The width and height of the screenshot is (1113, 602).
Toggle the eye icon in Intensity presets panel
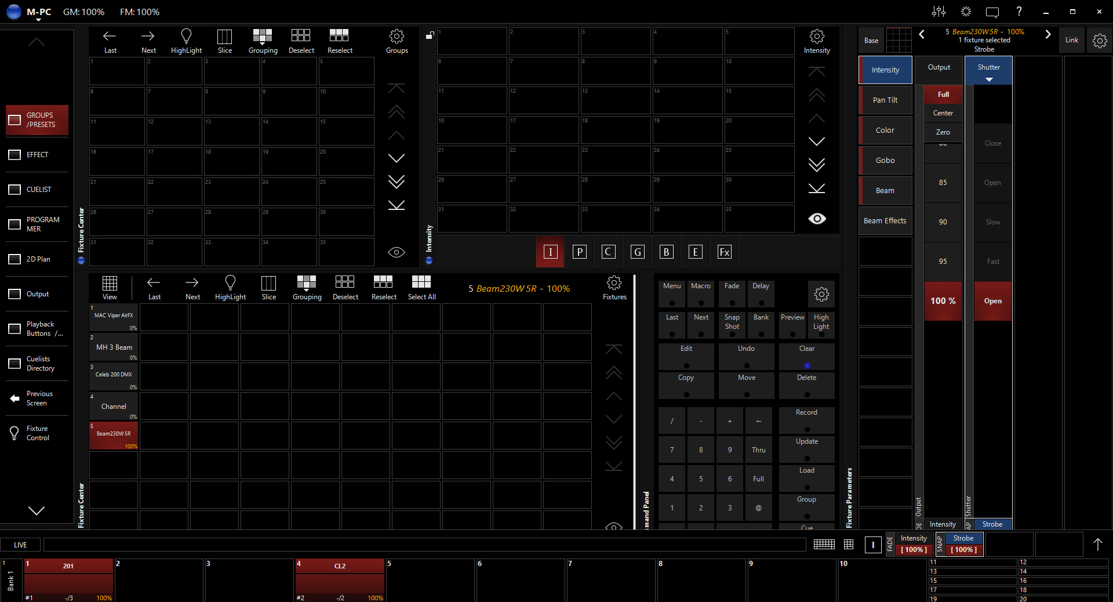point(817,219)
